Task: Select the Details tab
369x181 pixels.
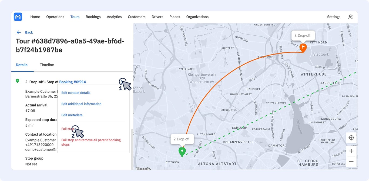Action: [22, 65]
